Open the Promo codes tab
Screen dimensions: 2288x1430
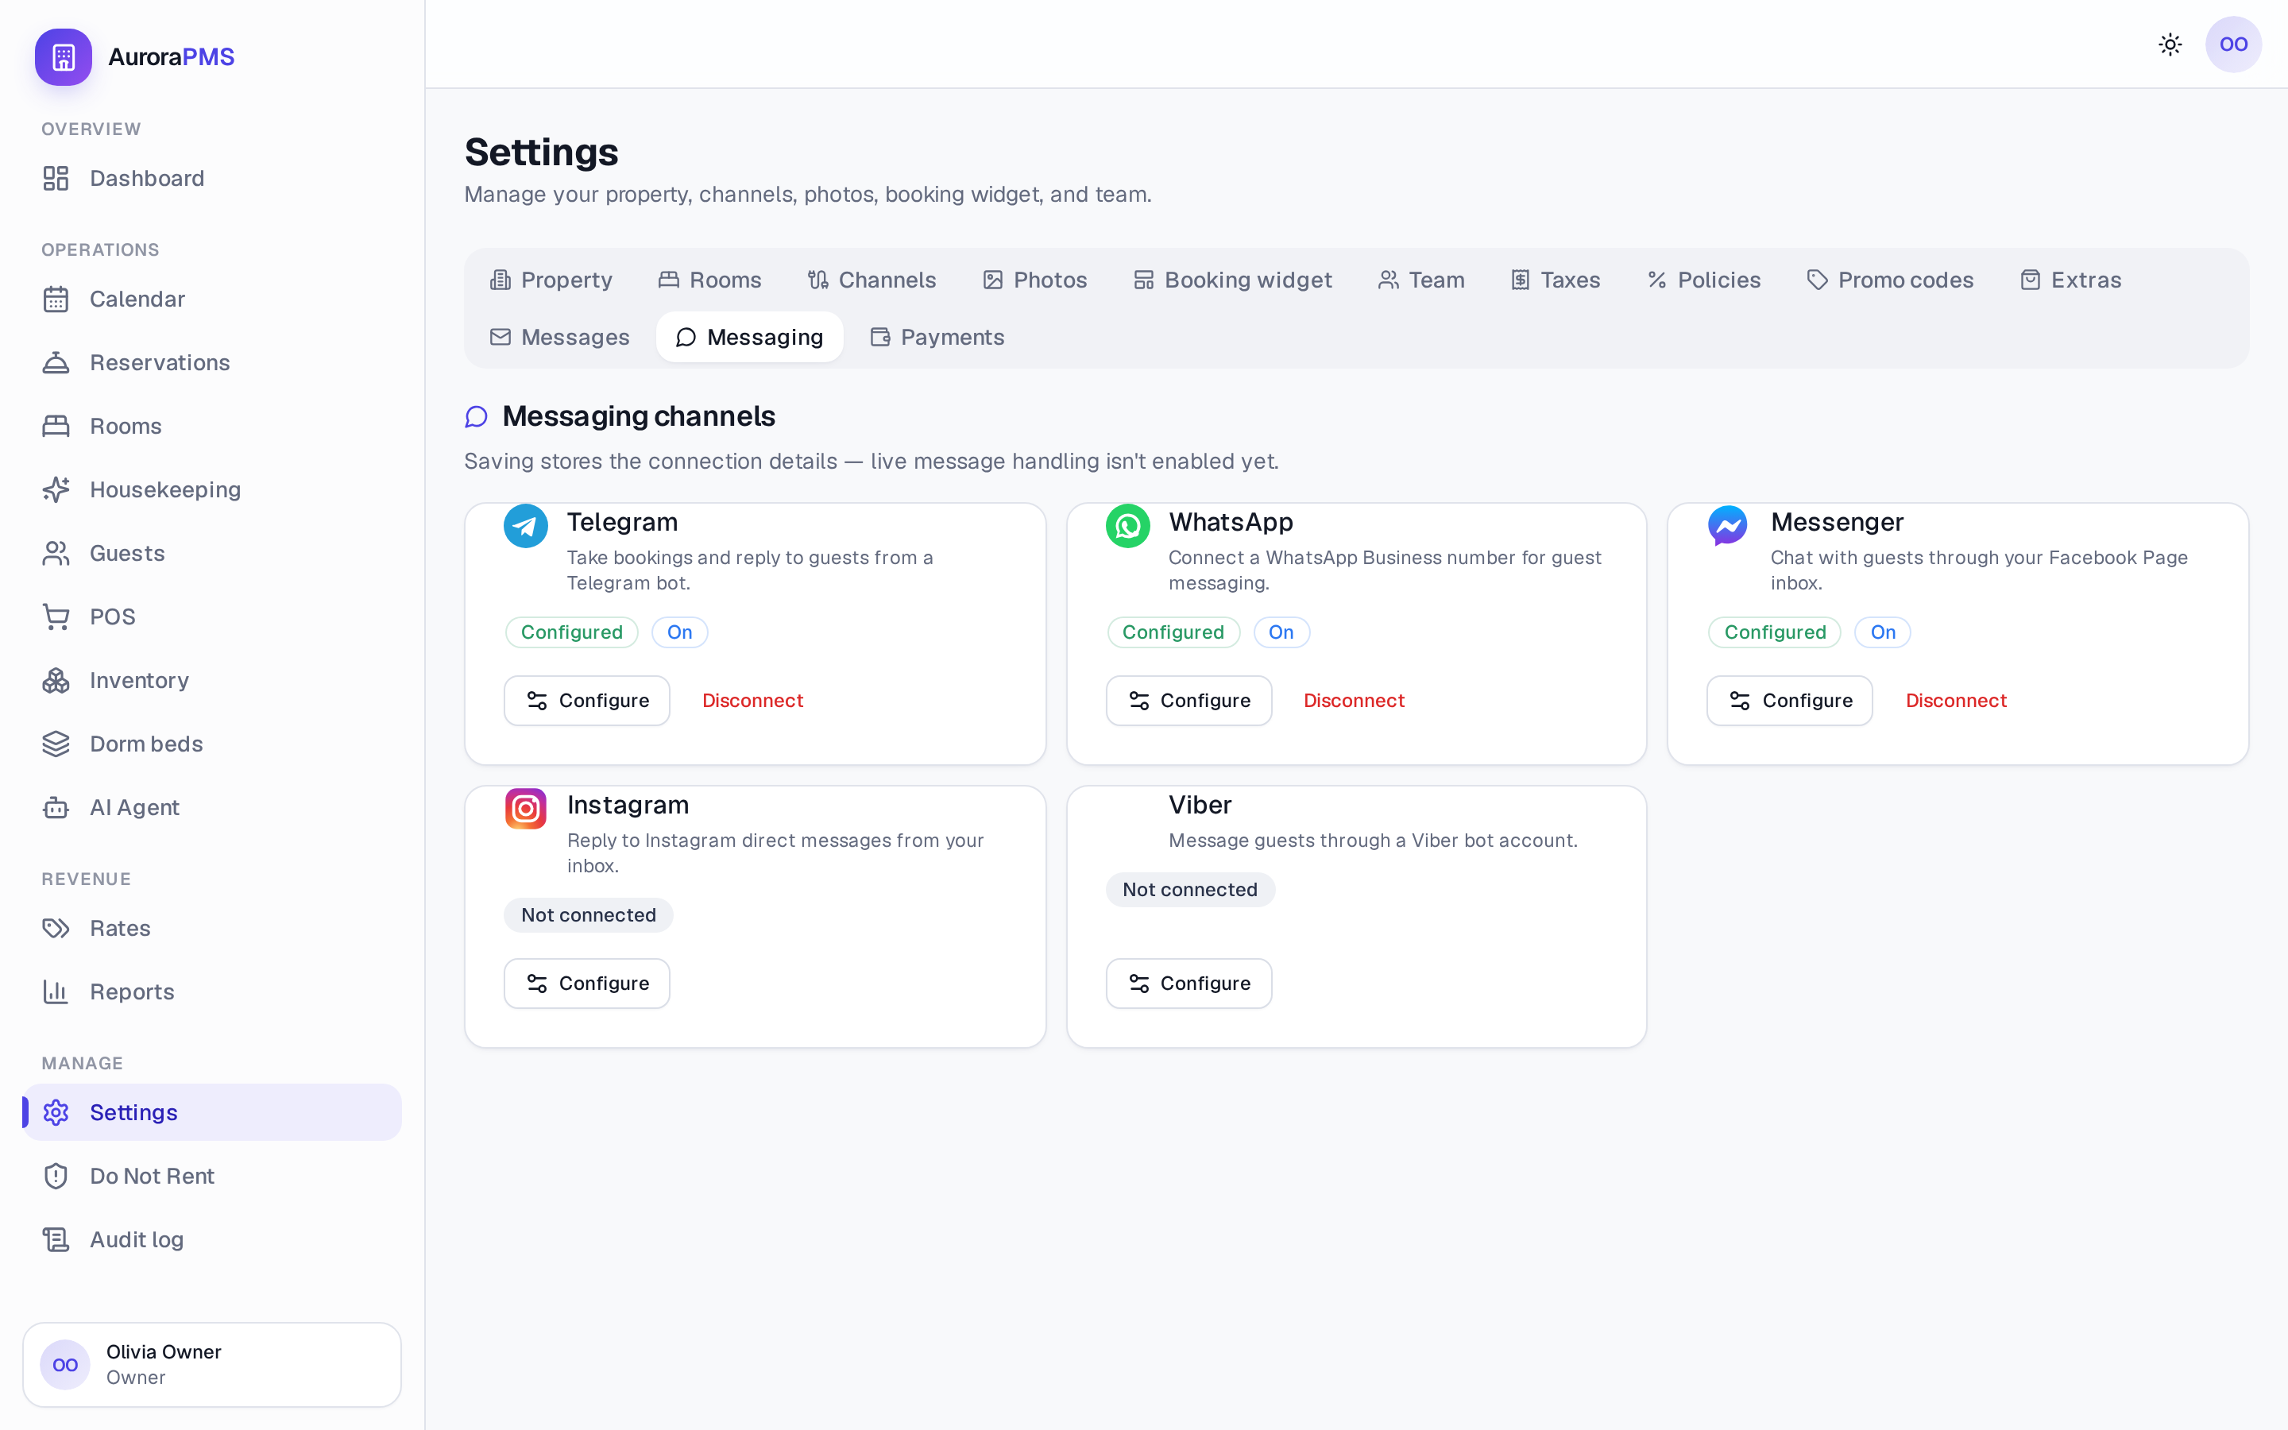coord(1890,280)
